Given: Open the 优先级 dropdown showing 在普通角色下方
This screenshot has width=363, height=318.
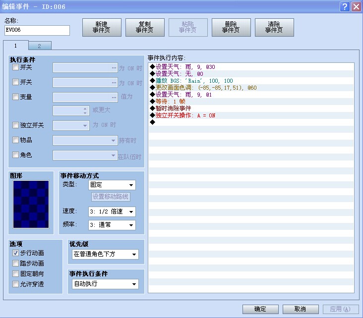Looking at the screenshot, I should pos(105,255).
